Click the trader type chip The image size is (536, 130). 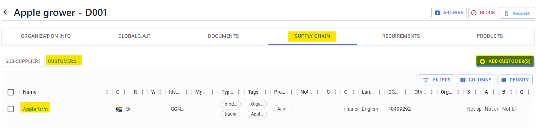(x=230, y=114)
